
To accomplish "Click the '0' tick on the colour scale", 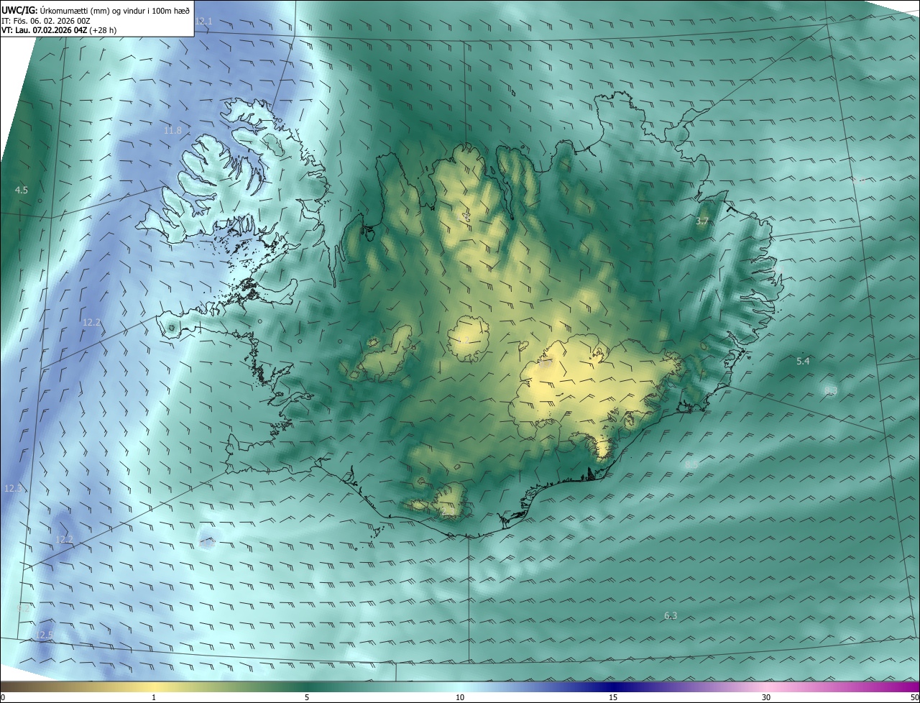I will click(3, 697).
